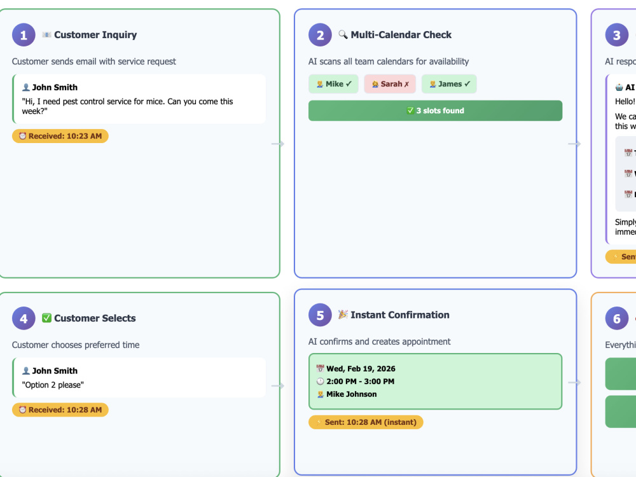The height and width of the screenshot is (477, 636).
Task: Click the Sent: 10:28 AM (instant) badge
Action: [x=366, y=422]
